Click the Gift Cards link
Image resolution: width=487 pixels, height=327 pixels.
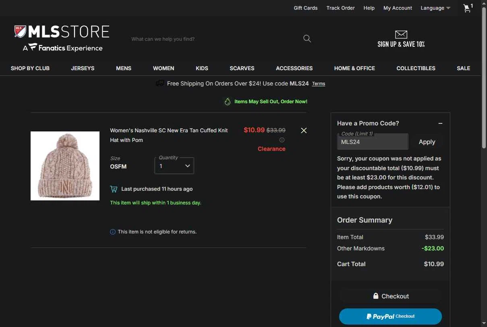(305, 8)
